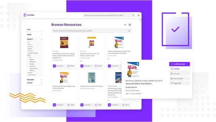Click Mark as Owned in detail panel
Viewport: 216px width, 122px height.
point(179,79)
